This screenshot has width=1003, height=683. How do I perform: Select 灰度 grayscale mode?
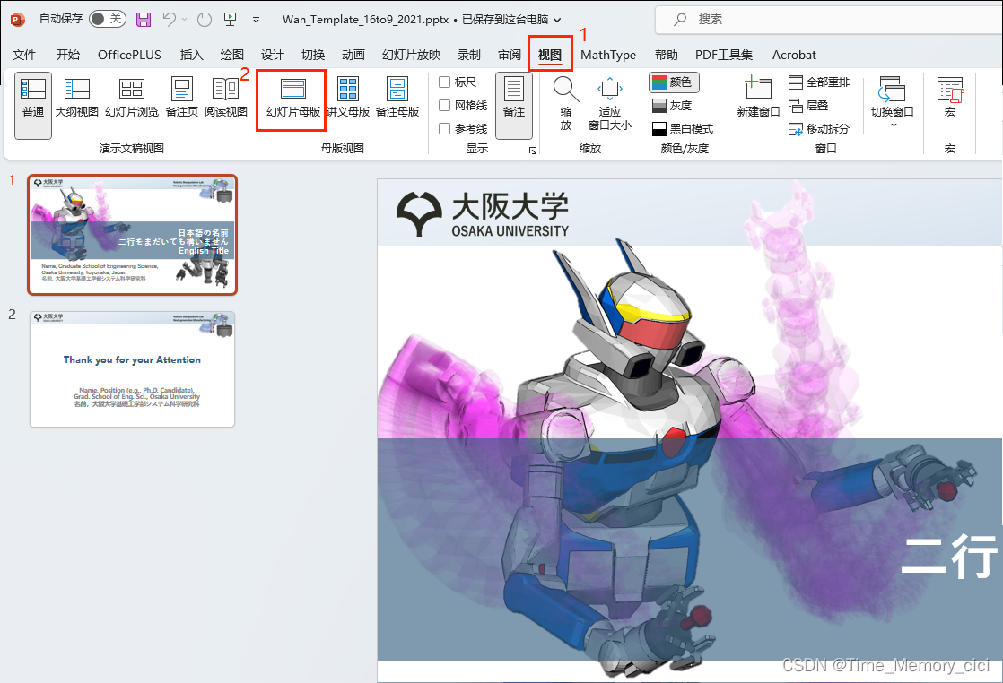[672, 106]
